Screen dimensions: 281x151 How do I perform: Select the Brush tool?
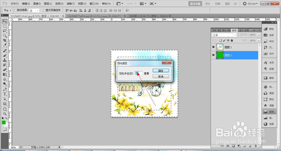point(5,55)
